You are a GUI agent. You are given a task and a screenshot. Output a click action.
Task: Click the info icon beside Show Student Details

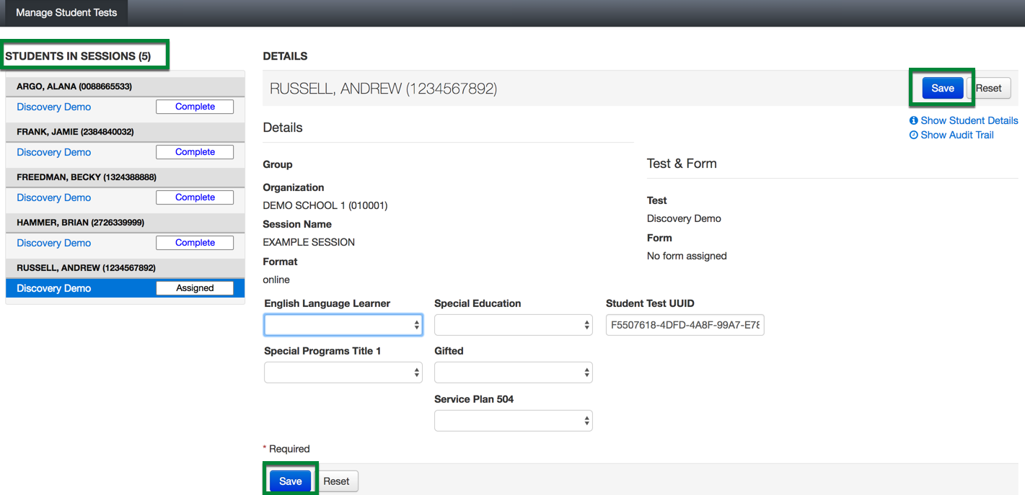pos(914,120)
